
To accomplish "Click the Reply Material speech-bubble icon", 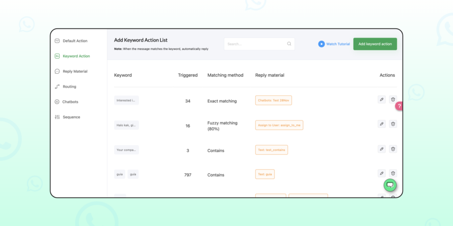I will (x=57, y=71).
